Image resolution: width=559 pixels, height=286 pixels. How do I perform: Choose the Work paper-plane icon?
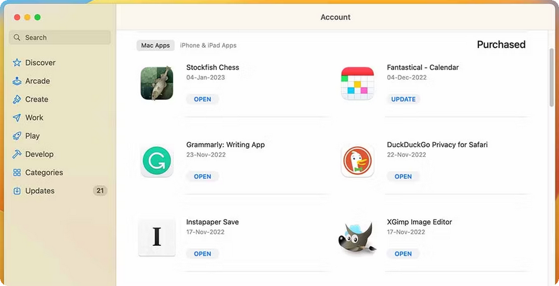click(x=17, y=118)
